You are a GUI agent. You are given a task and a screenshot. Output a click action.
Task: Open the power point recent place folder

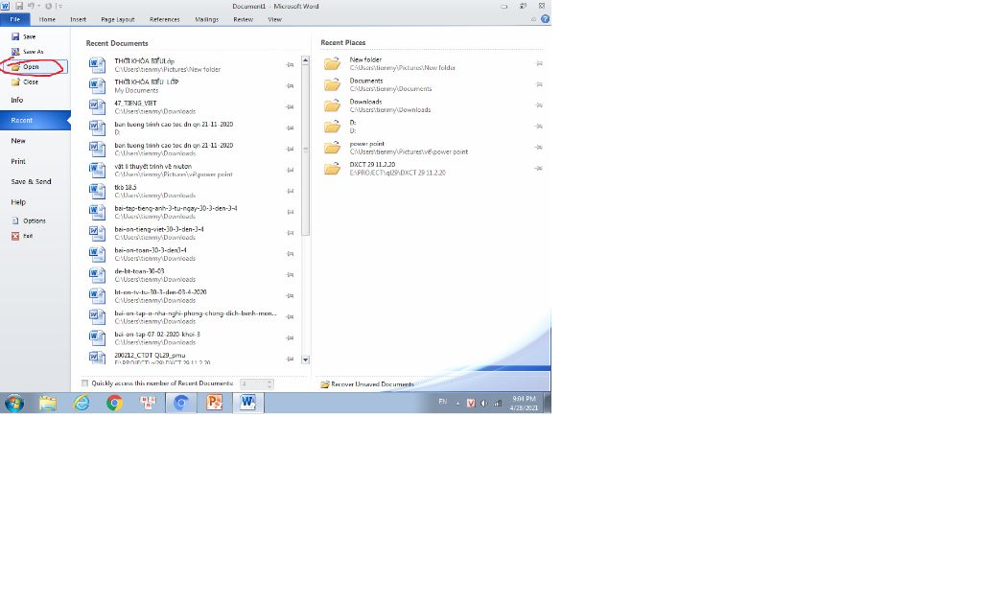[x=433, y=148]
